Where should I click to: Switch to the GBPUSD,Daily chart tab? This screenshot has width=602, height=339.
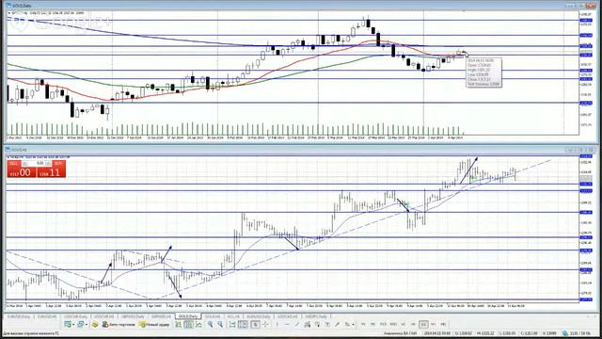[133, 316]
